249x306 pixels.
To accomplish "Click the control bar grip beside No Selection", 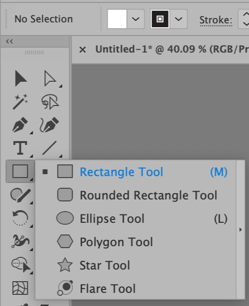I will coord(6,19).
